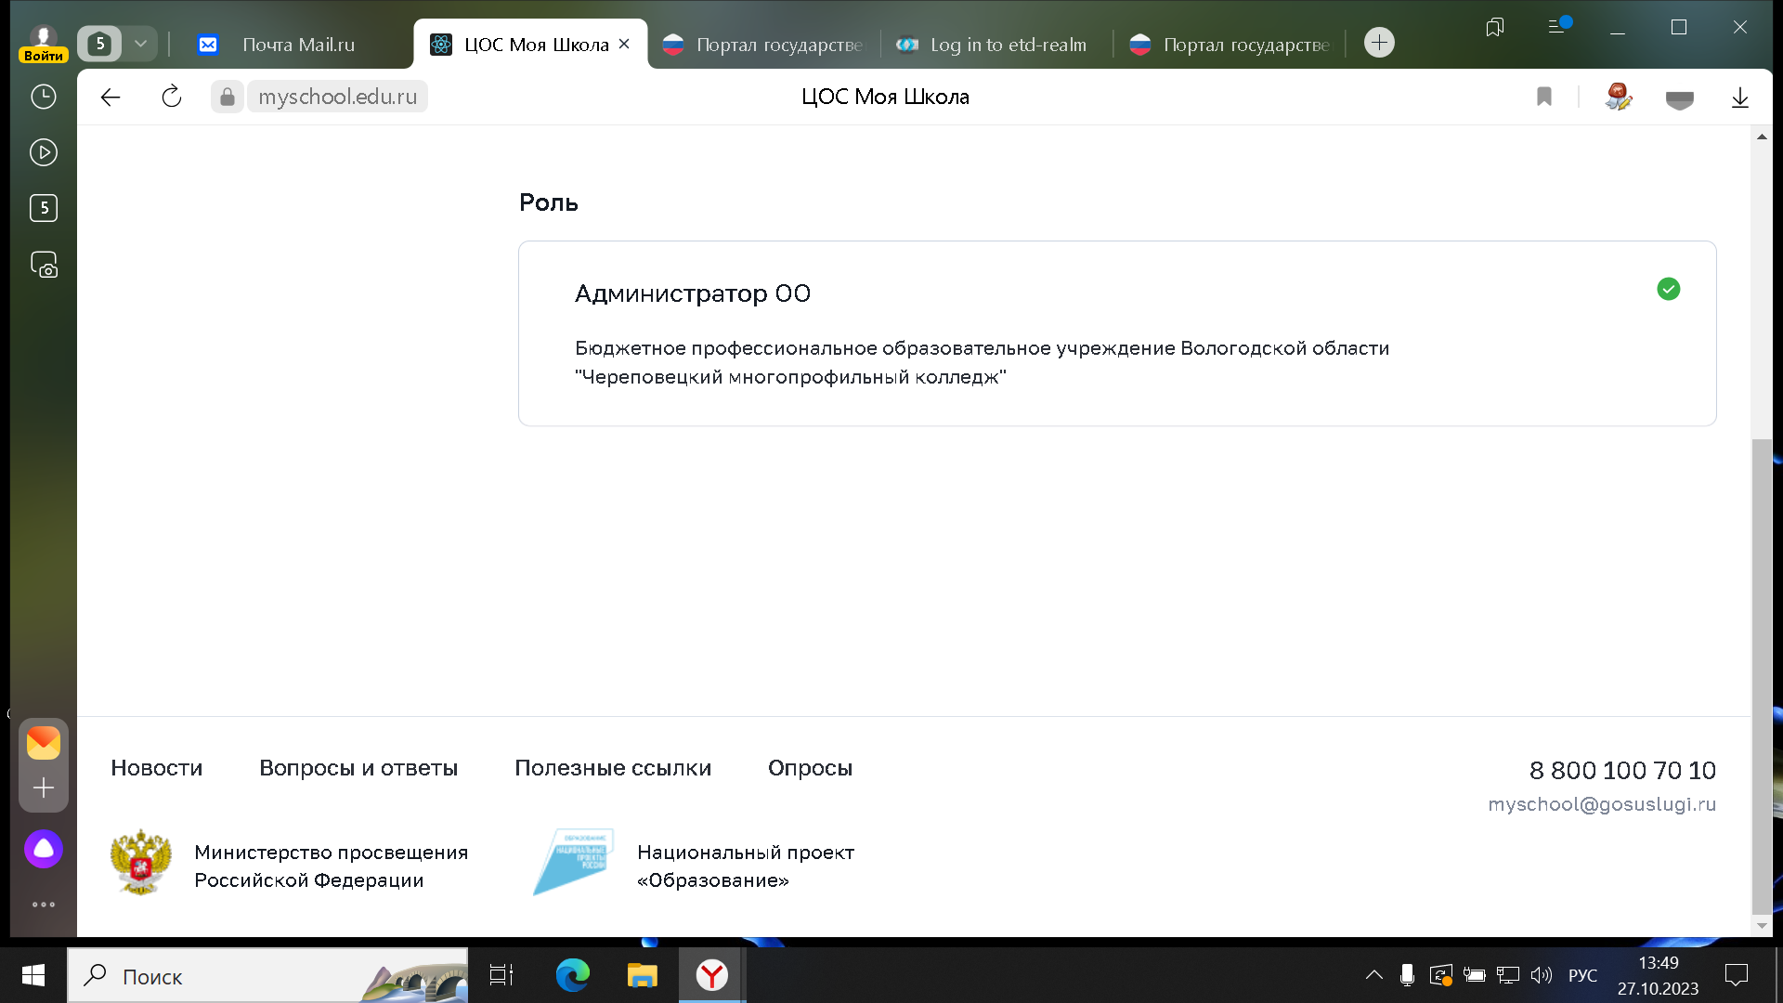Open browser history clock icon in sidebar
The image size is (1783, 1003).
pyautogui.click(x=44, y=97)
